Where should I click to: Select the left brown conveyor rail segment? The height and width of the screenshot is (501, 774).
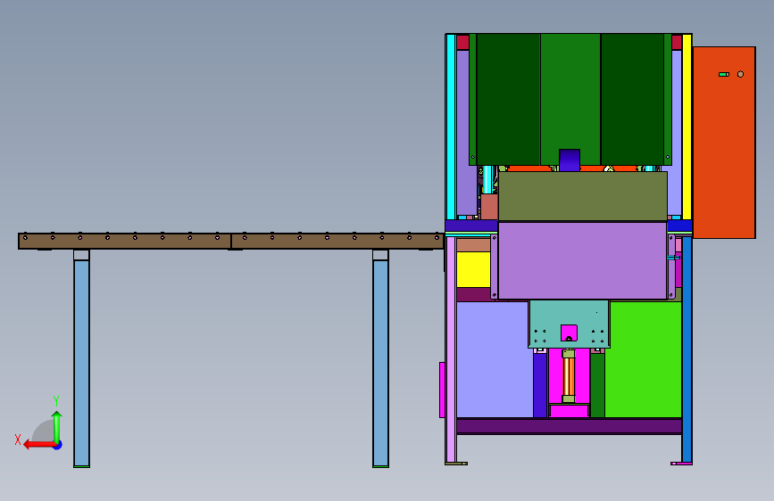125,241
